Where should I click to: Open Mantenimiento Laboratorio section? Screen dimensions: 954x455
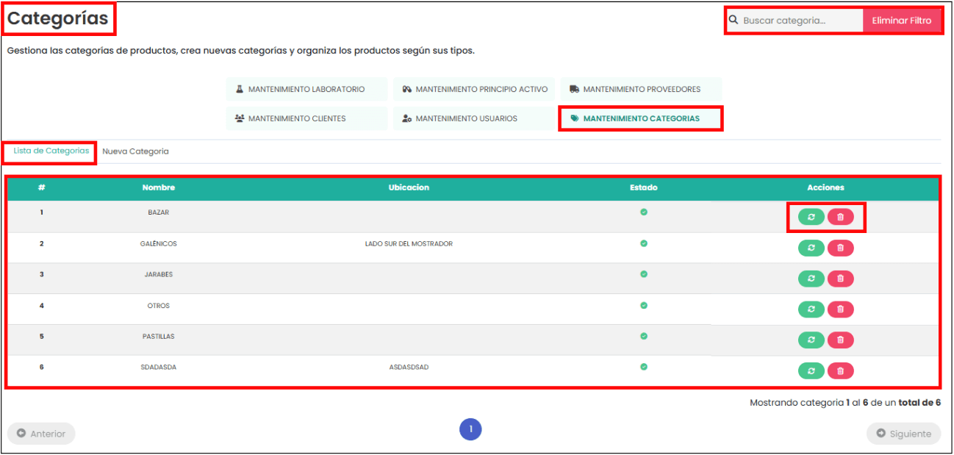(x=306, y=90)
